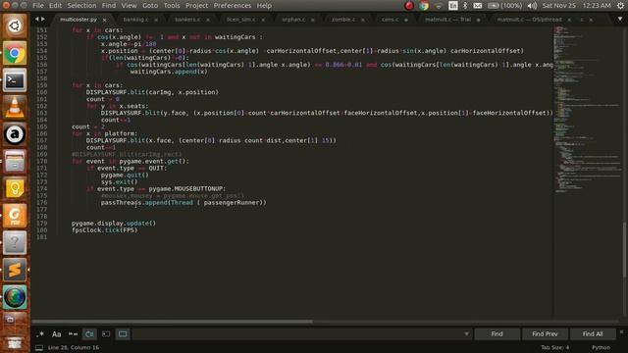Open the Amazon icon in the launcher
This screenshot has height=353, width=628.
(15, 134)
